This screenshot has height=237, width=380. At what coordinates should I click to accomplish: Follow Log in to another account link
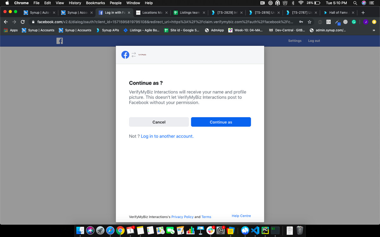tap(167, 136)
